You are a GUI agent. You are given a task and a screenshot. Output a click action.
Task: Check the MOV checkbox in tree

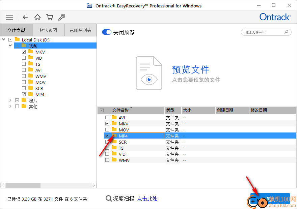click(24, 82)
